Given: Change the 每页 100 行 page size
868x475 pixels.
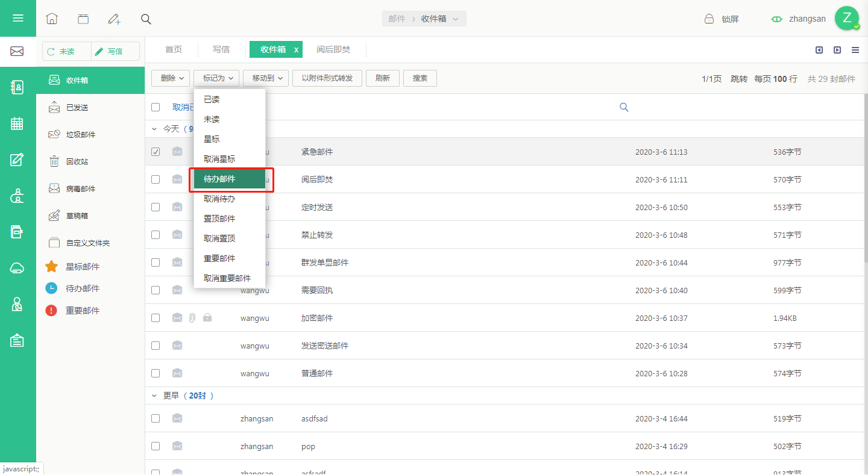Looking at the screenshot, I should pos(776,79).
